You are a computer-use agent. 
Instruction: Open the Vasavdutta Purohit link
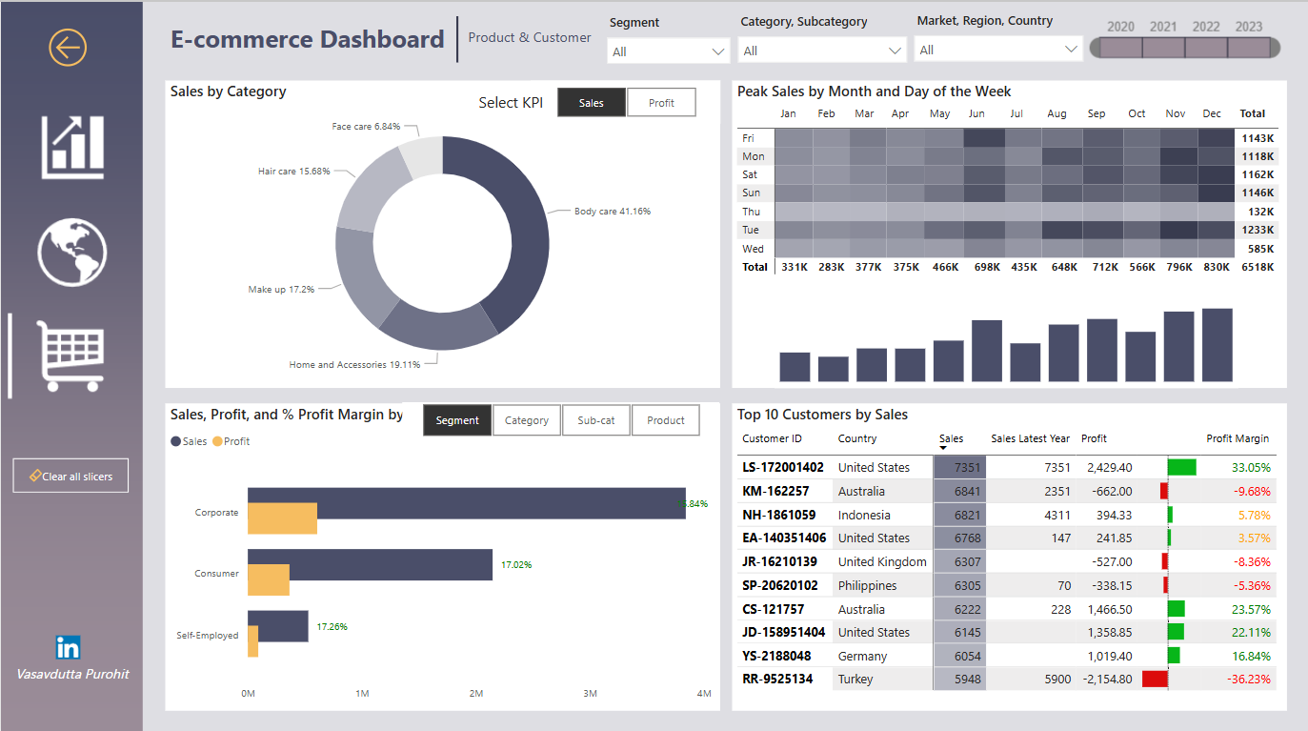point(72,674)
